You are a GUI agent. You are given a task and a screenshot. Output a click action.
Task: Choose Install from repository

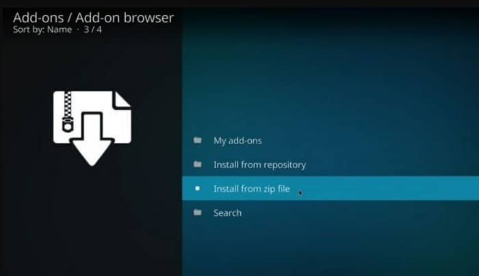pyautogui.click(x=259, y=165)
